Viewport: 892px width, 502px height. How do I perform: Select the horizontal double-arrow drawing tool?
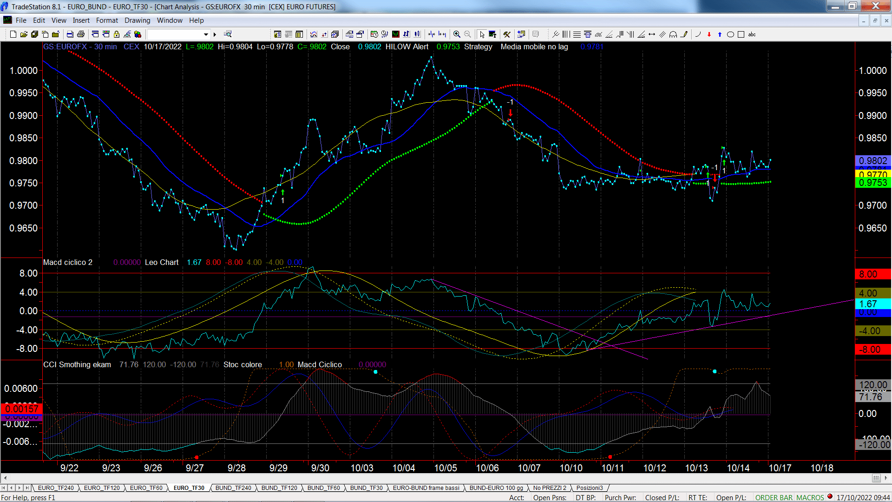652,34
